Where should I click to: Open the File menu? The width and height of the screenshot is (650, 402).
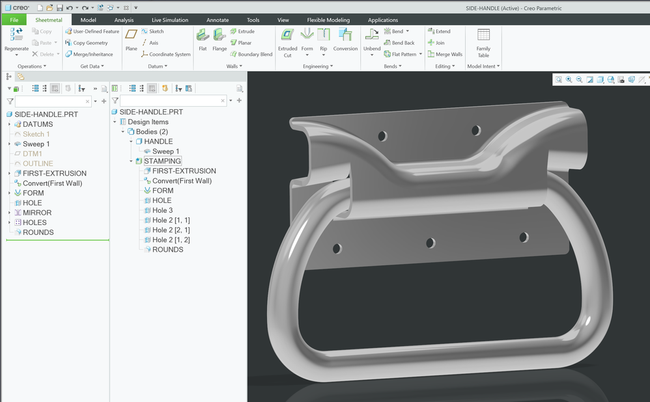click(14, 20)
